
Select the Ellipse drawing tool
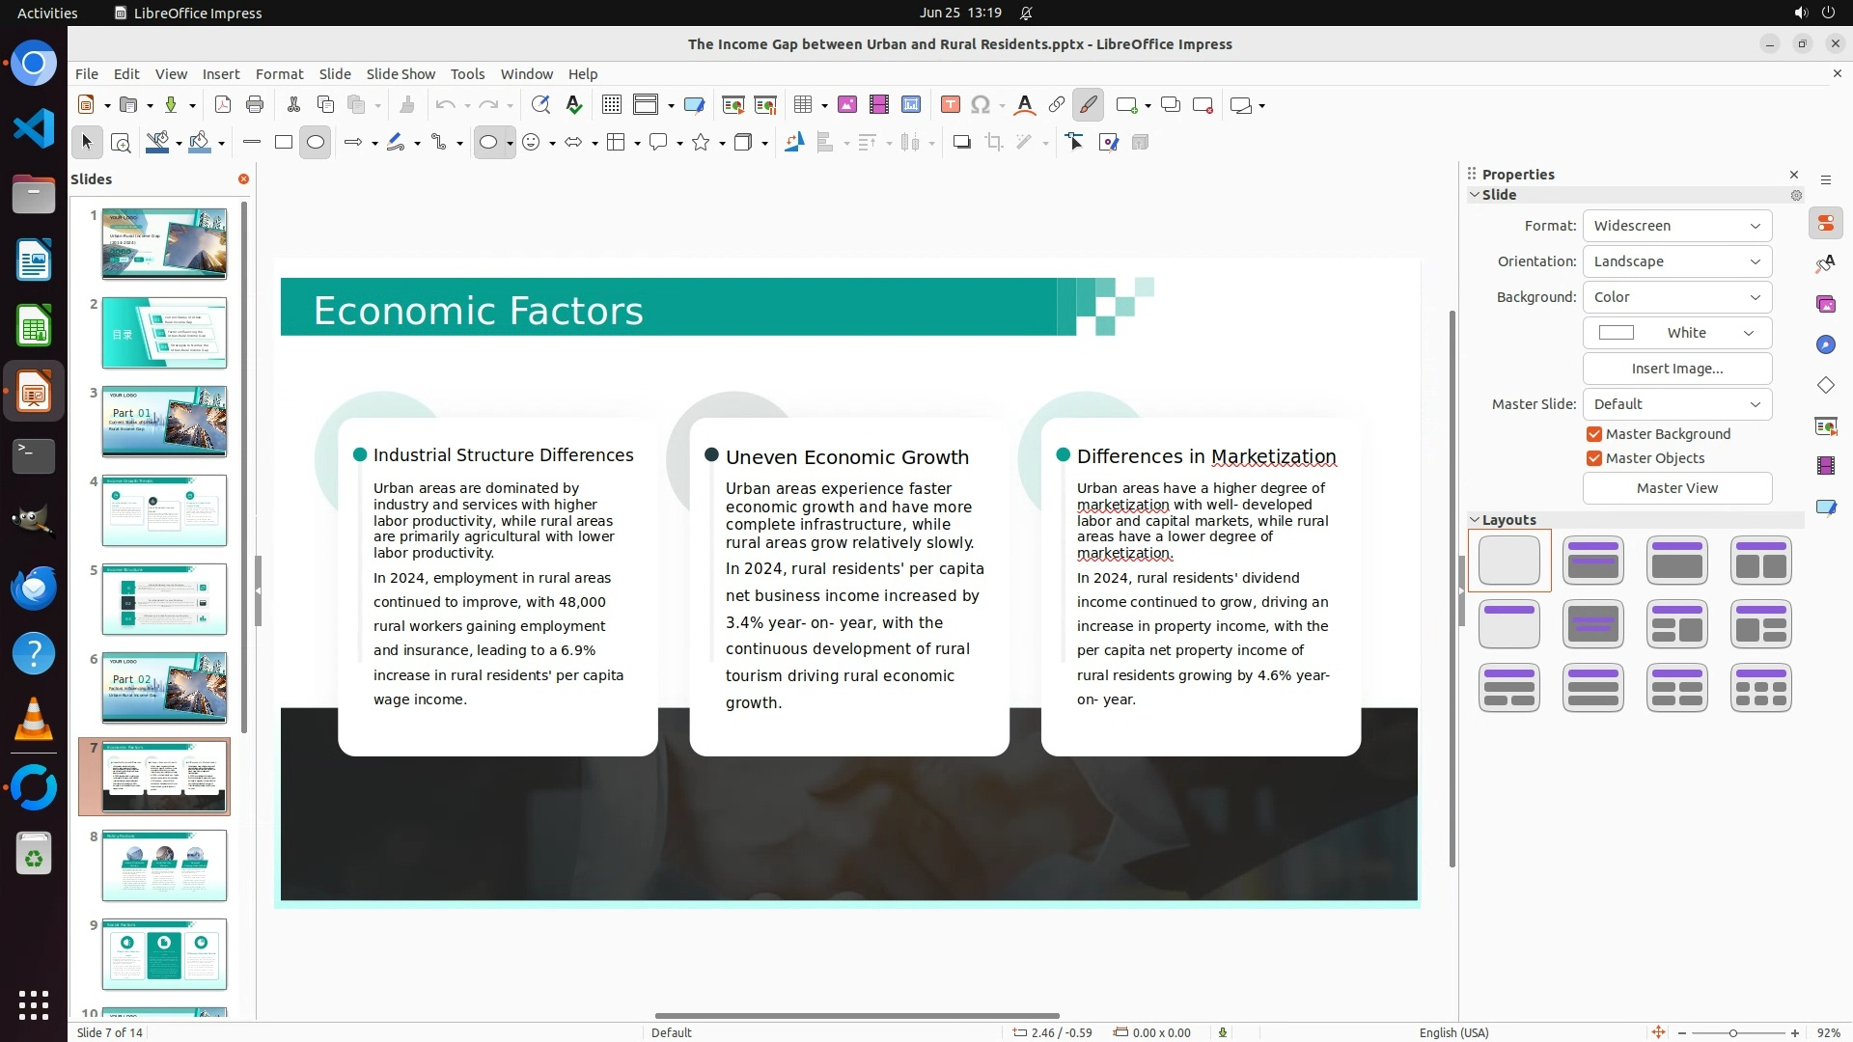click(315, 143)
